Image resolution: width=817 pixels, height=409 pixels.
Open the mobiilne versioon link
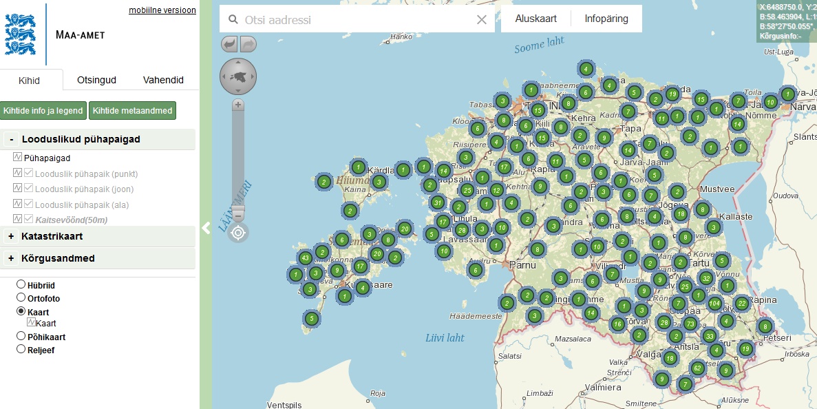(x=162, y=10)
